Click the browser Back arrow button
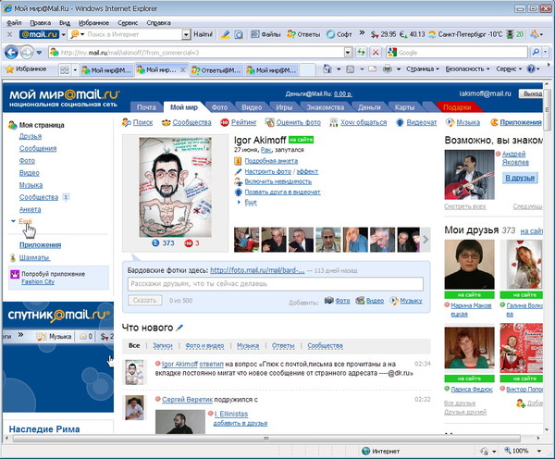555x459 pixels. pos(11,53)
